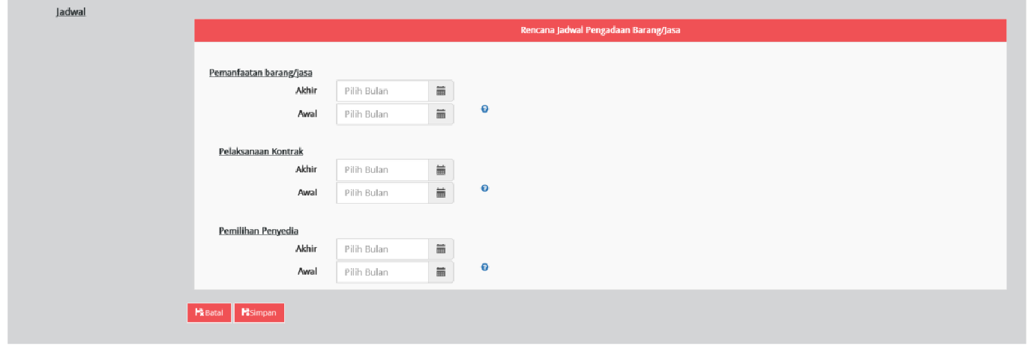
Task: Click the Rencana Jadwal Pengadaan header bar
Action: pos(600,31)
